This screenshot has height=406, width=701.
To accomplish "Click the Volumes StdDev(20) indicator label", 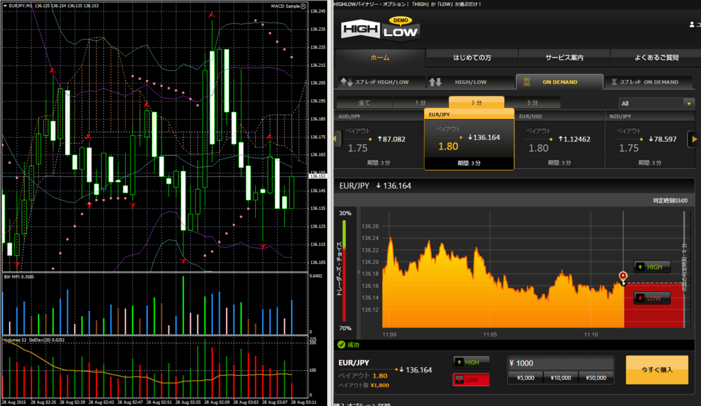I will point(34,340).
